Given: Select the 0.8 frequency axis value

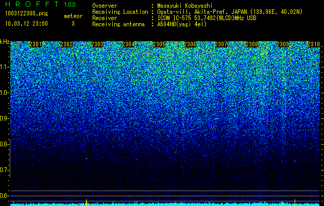Looking at the screenshot, I should 4,144.
